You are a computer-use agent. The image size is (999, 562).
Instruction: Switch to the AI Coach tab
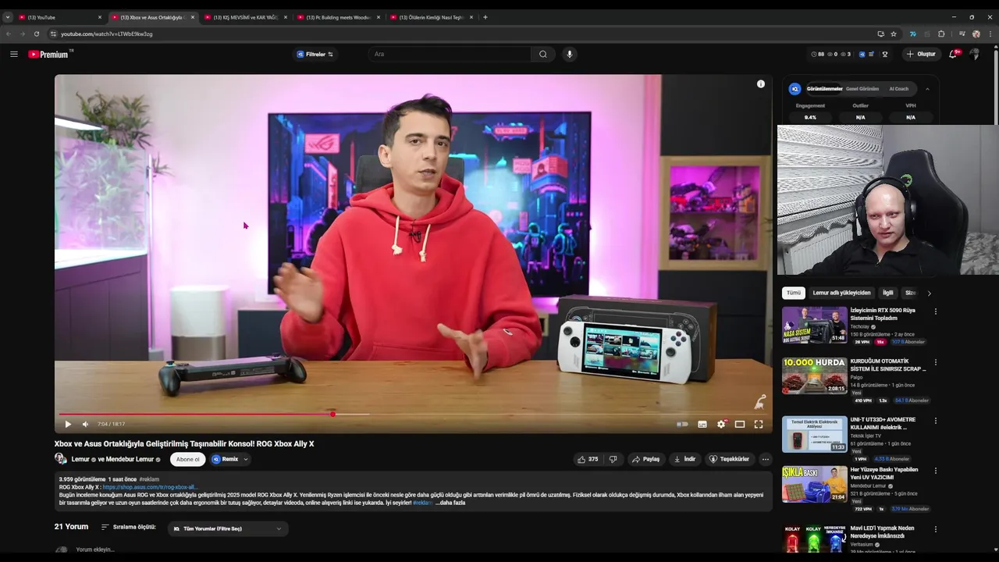click(899, 88)
